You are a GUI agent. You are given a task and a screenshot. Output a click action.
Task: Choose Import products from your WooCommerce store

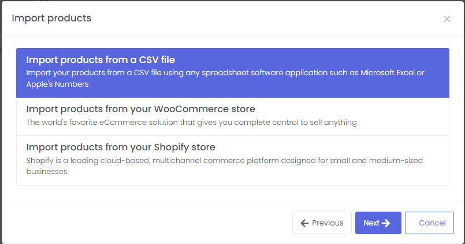(x=233, y=117)
